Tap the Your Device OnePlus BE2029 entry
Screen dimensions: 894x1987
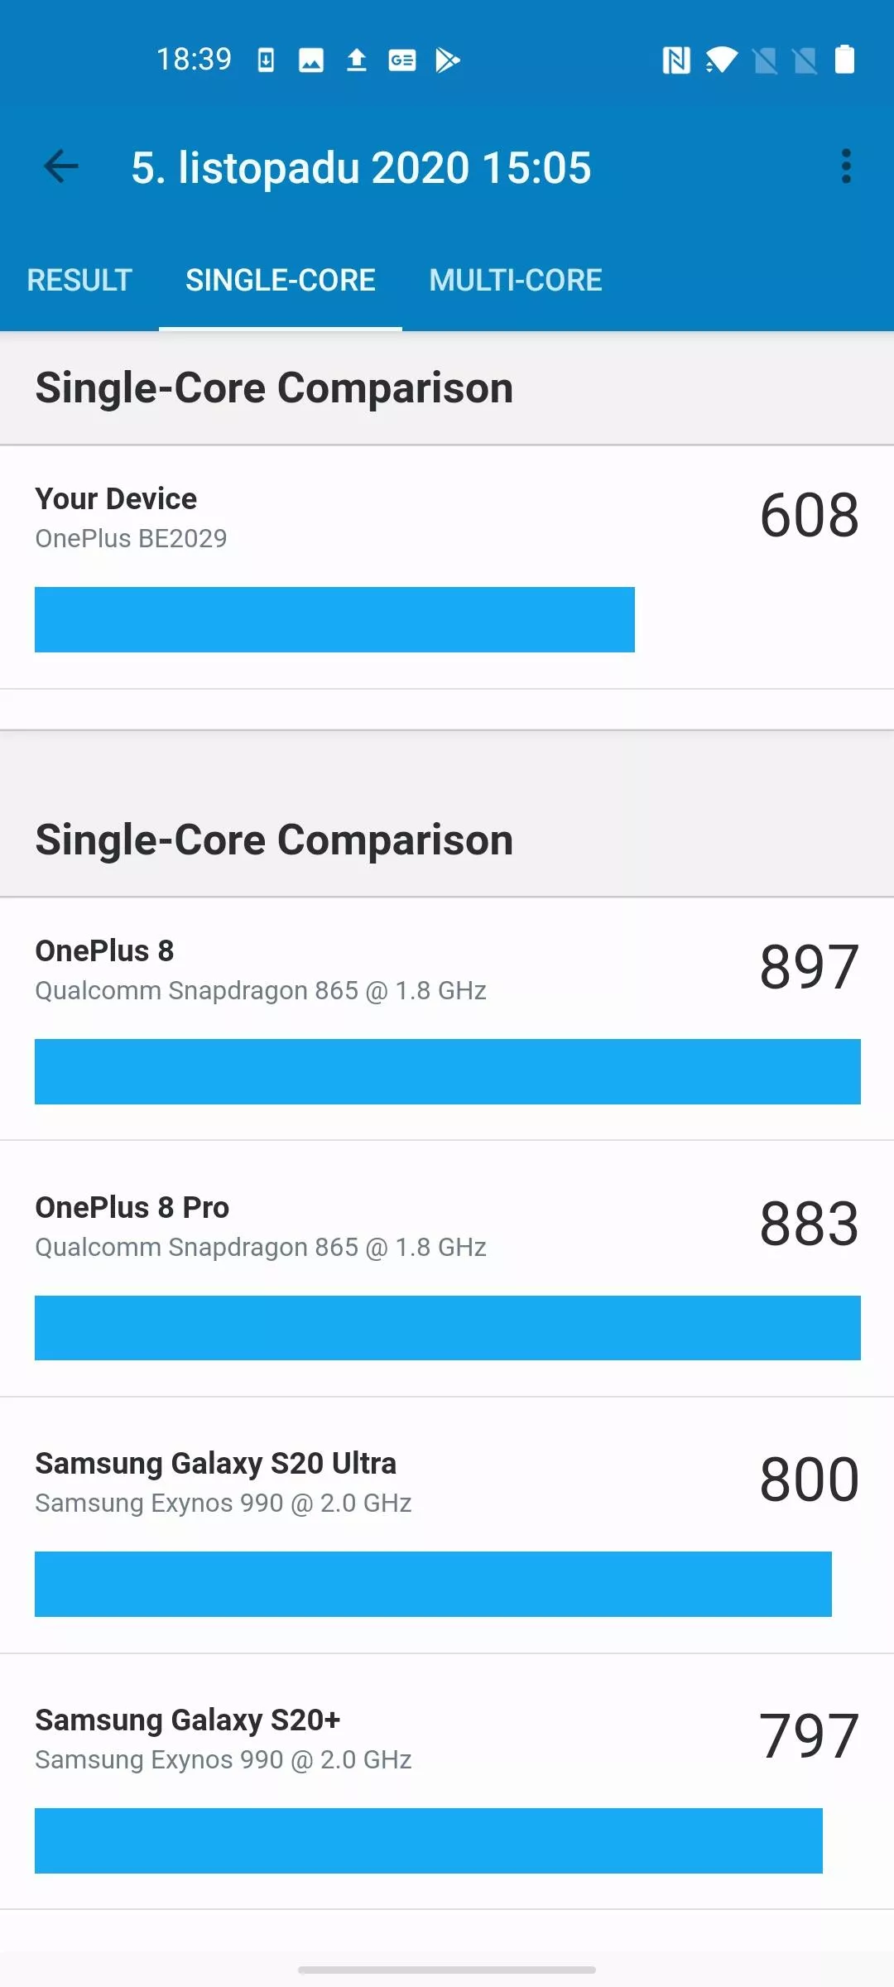[447, 568]
